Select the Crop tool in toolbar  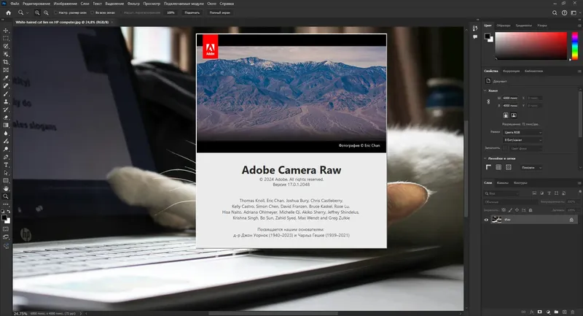(x=6, y=62)
